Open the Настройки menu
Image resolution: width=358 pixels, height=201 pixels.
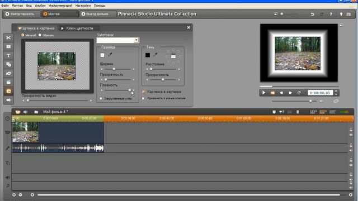[x=83, y=6]
